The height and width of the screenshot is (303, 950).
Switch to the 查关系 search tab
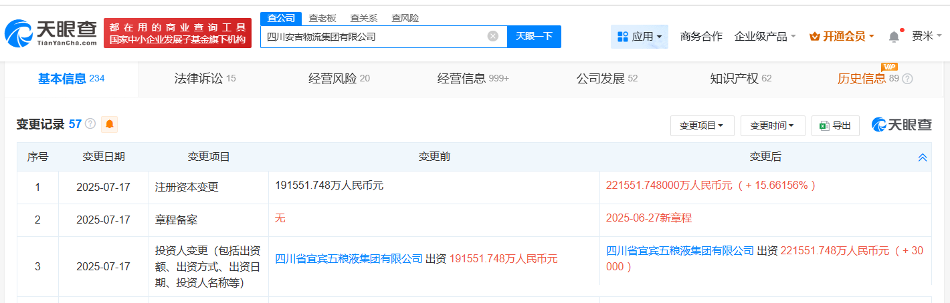point(364,18)
